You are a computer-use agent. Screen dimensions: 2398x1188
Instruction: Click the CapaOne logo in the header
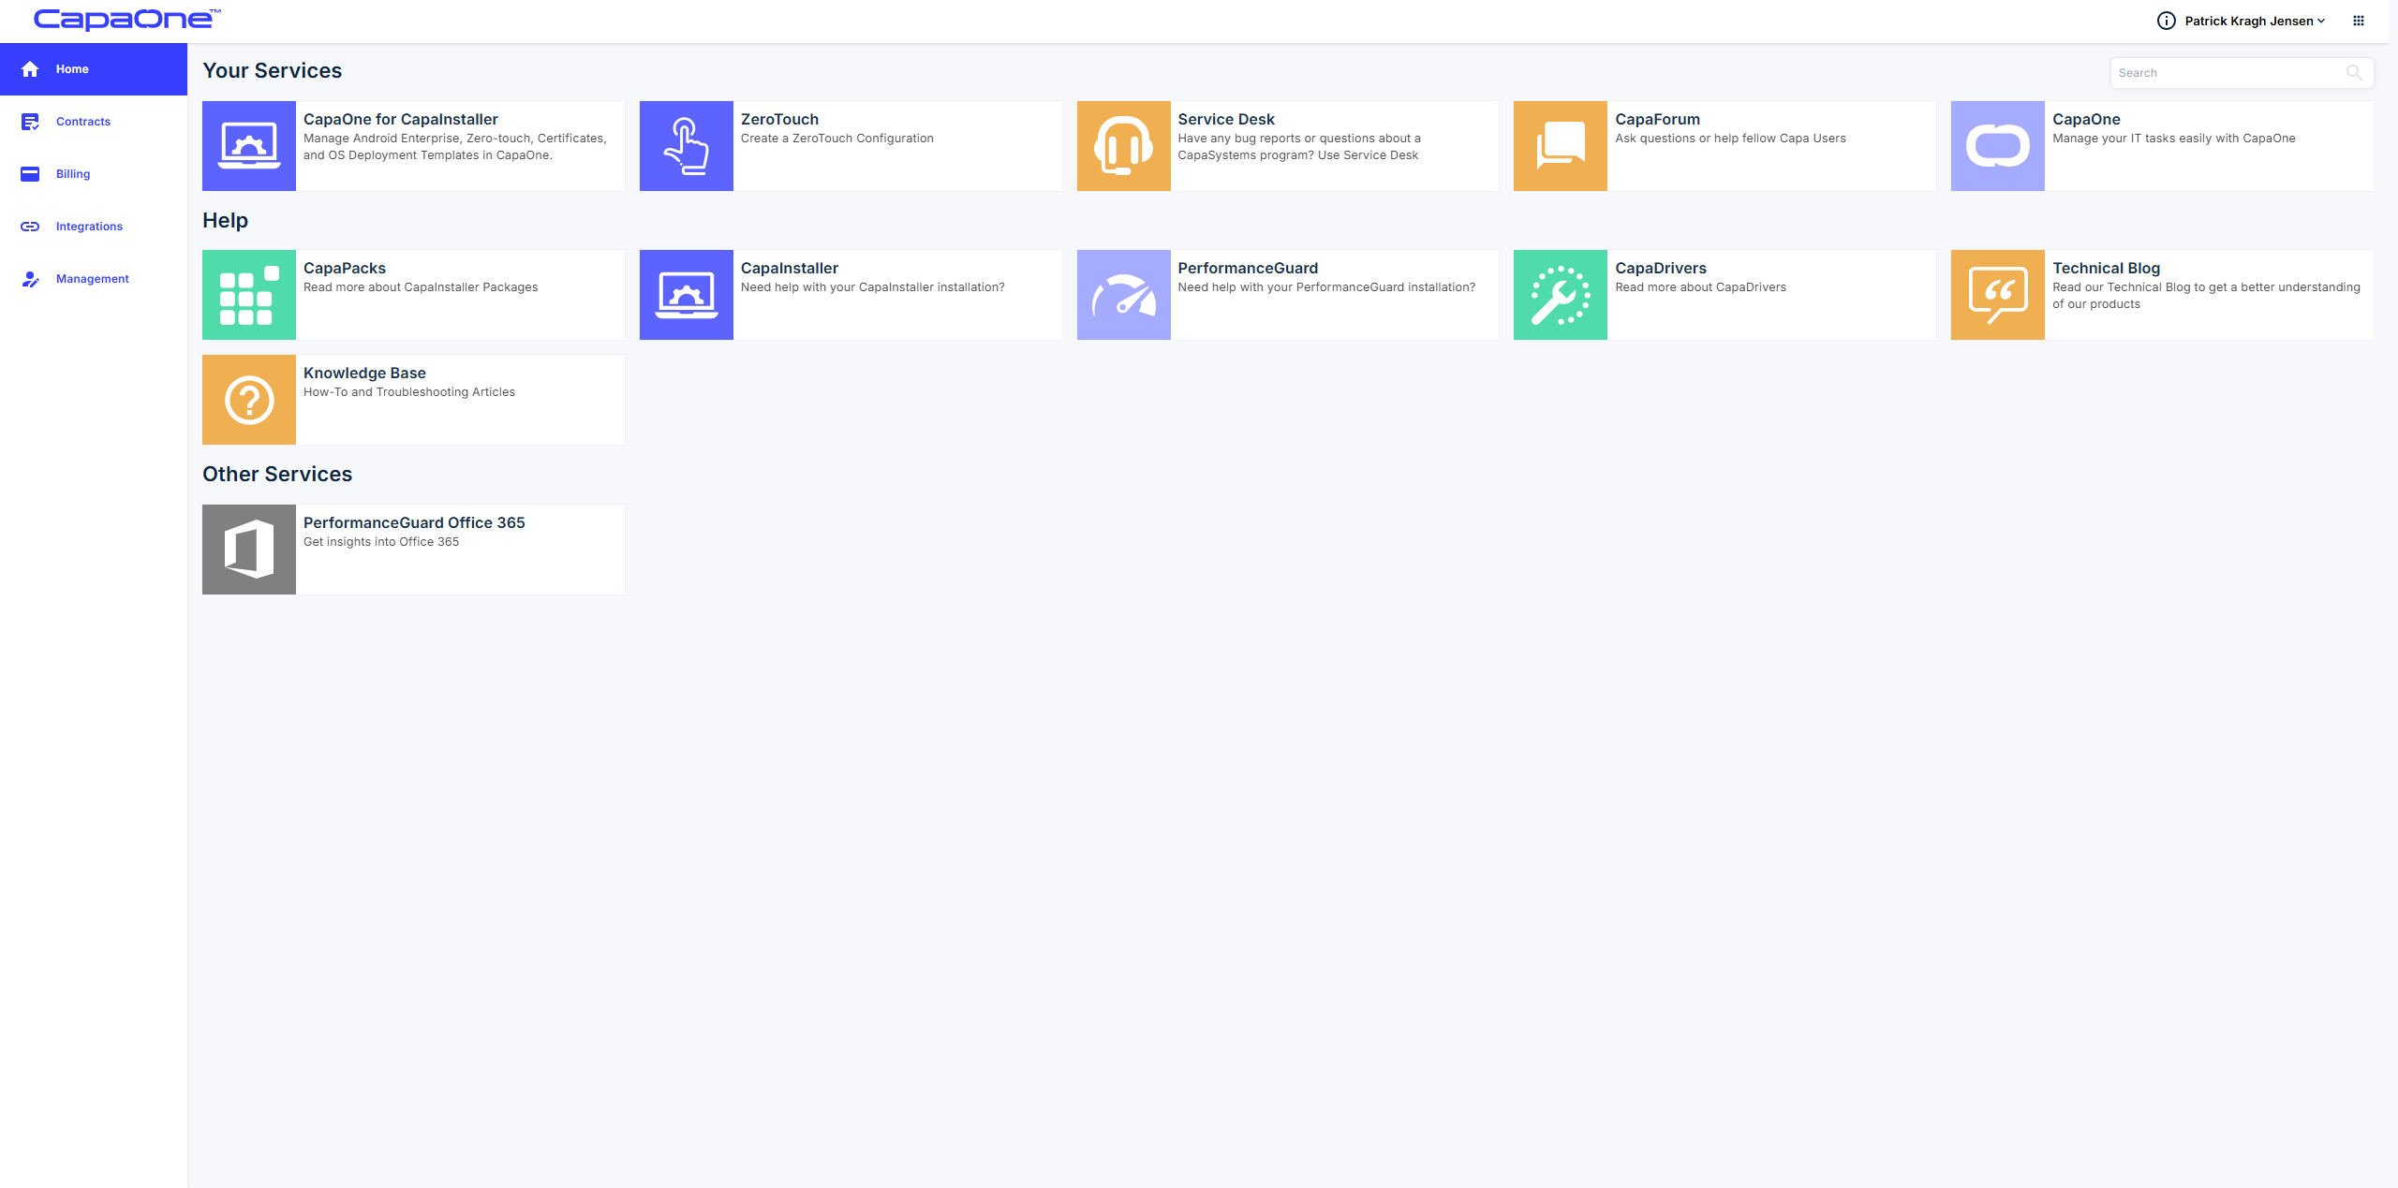click(127, 20)
